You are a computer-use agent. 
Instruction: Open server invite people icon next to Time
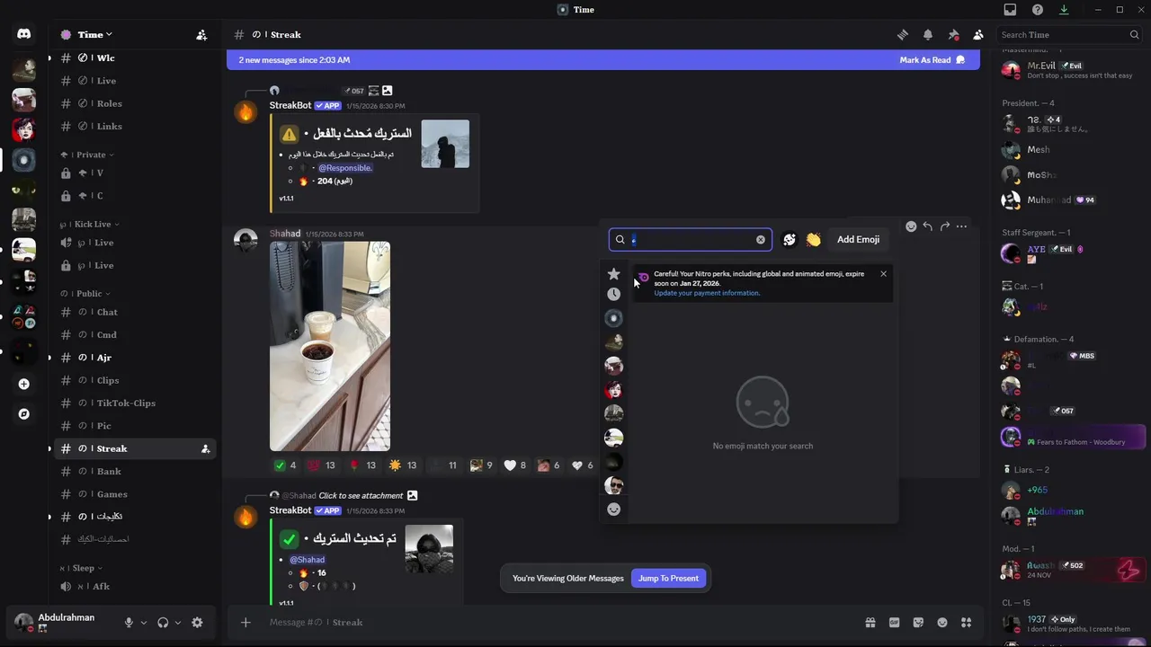click(201, 35)
